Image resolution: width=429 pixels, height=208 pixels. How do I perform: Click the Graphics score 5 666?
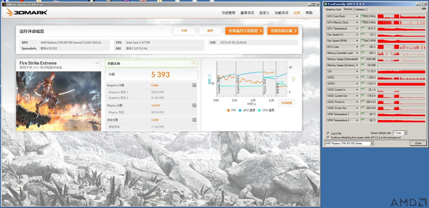155,85
